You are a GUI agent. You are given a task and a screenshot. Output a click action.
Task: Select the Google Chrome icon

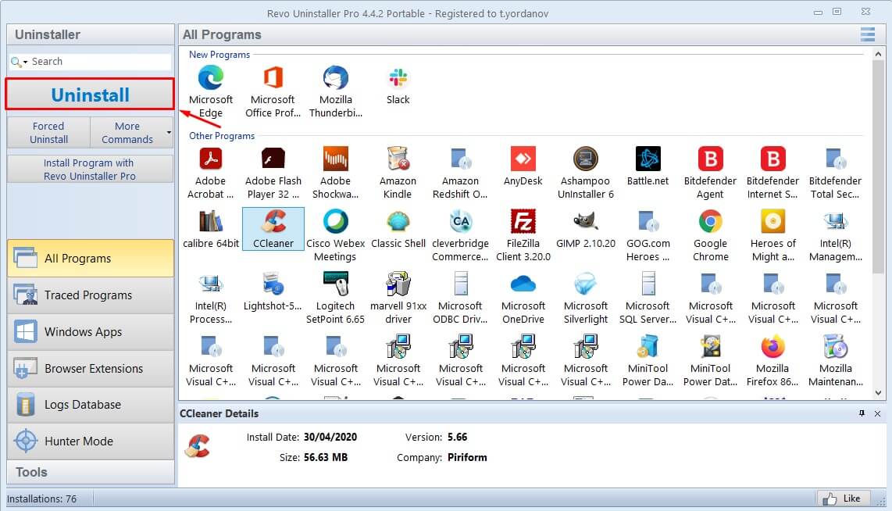coord(711,221)
